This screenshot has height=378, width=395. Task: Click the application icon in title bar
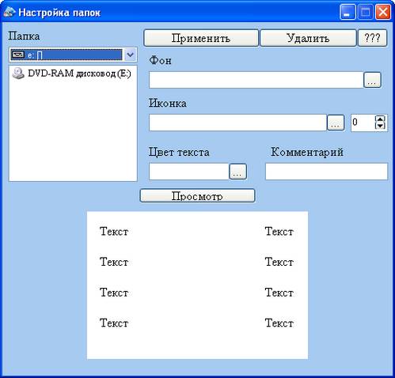pyautogui.click(x=9, y=12)
